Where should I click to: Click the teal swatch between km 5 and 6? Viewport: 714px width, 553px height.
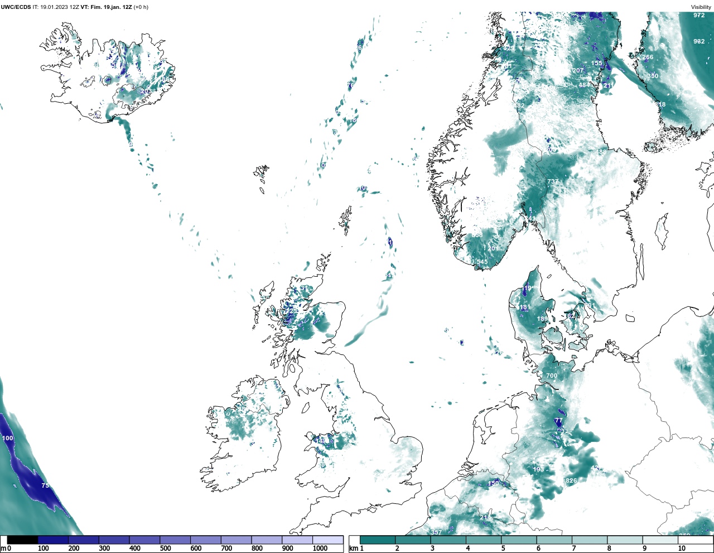pos(519,540)
